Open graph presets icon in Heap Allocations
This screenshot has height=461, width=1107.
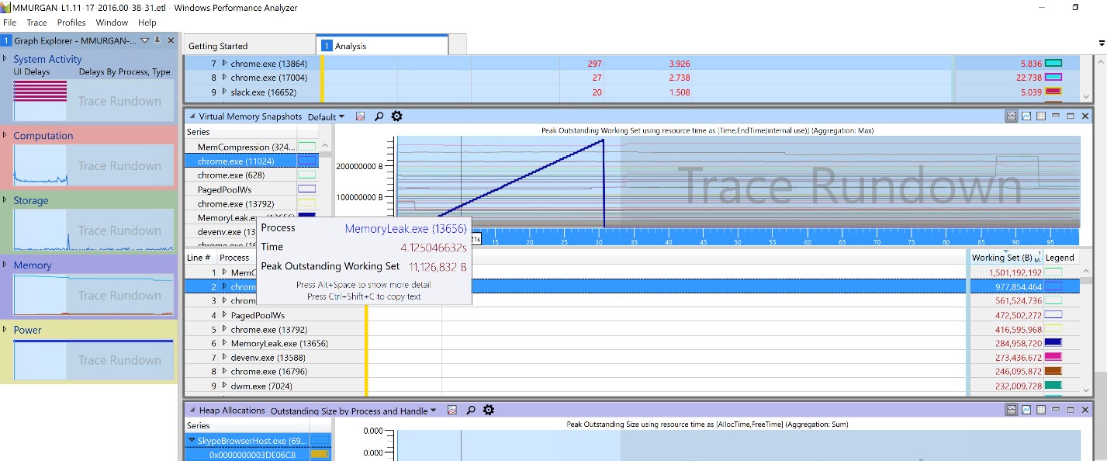(x=452, y=411)
